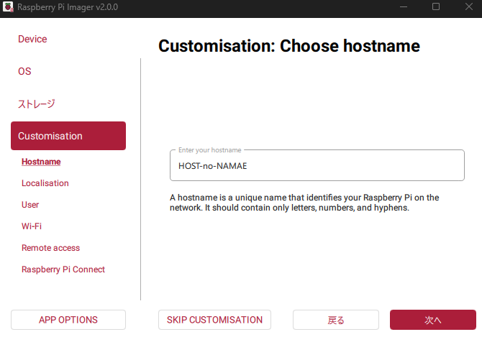482x337 pixels.
Task: Open Remote access settings
Action: click(x=50, y=248)
